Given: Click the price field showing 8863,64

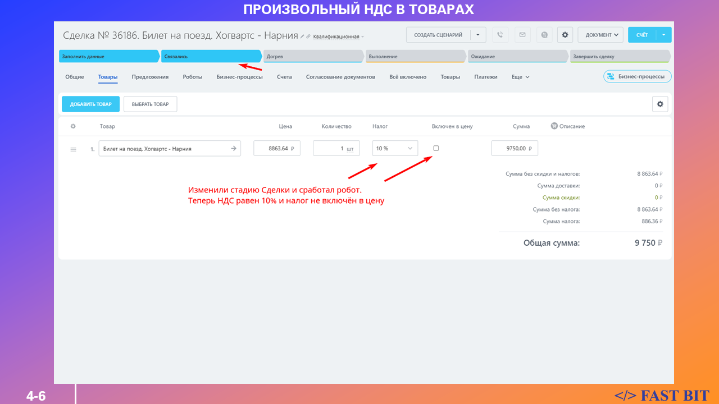Looking at the screenshot, I should [x=276, y=149].
